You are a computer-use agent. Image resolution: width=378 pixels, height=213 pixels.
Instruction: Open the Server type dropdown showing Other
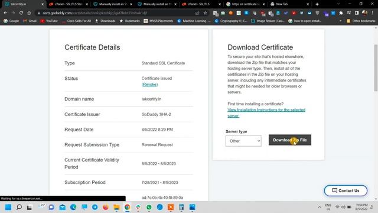pyautogui.click(x=243, y=141)
